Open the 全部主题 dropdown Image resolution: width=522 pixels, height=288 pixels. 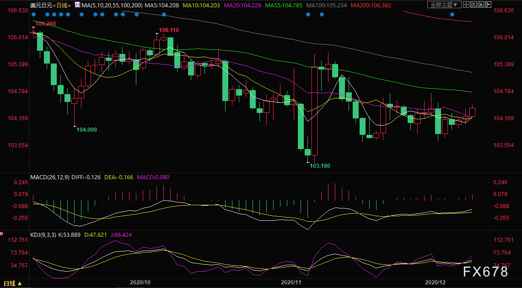pos(443,5)
